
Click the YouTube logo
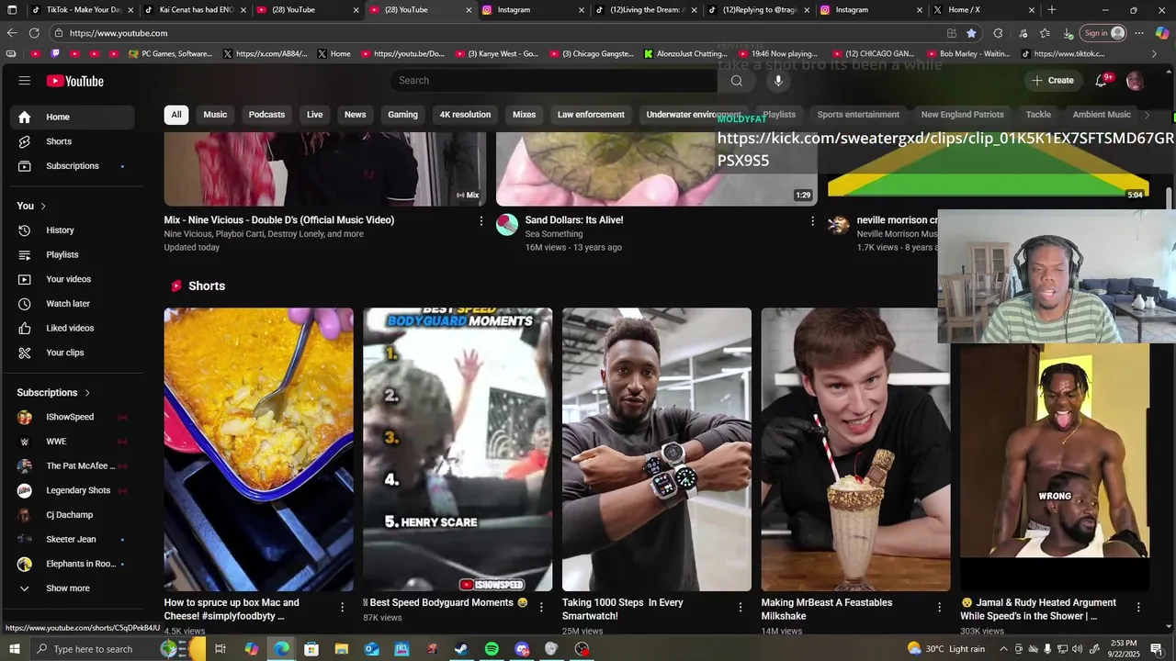[x=75, y=81]
